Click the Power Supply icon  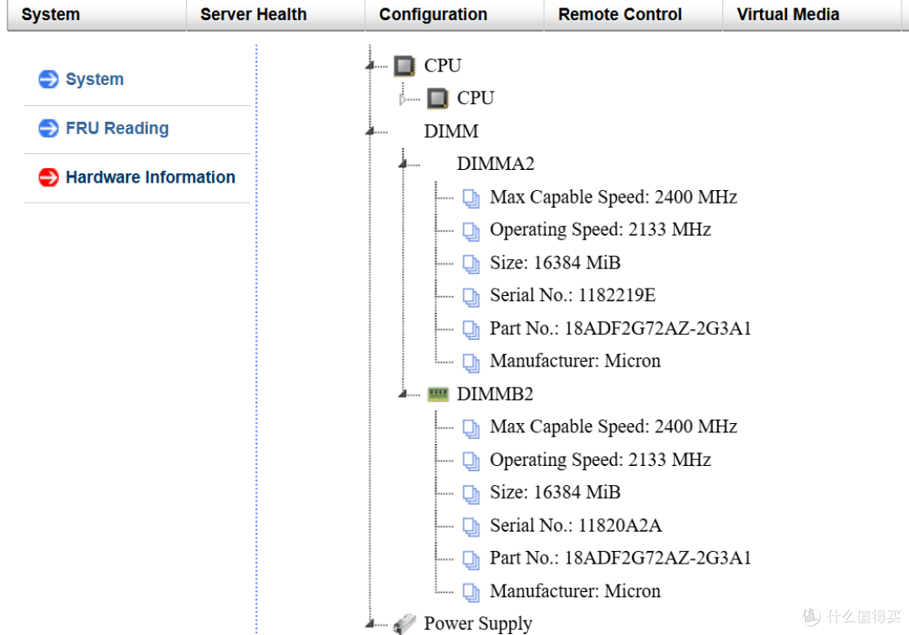coord(405,623)
